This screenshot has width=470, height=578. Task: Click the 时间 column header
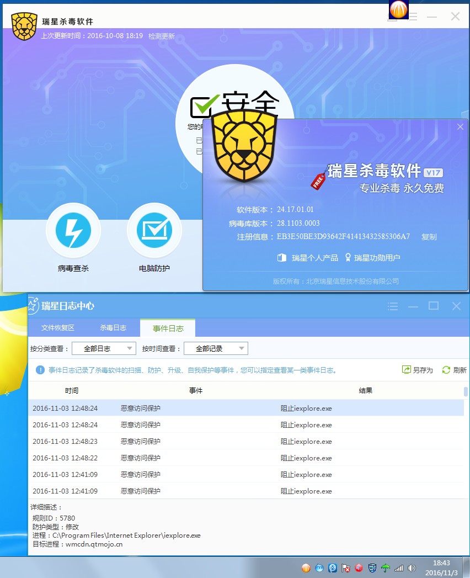click(72, 390)
